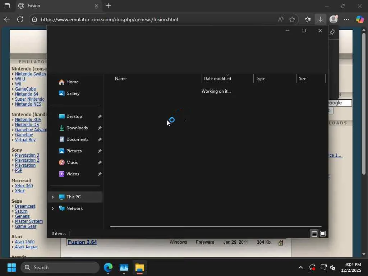Open Edge Settings and more menu
The image size is (368, 276).
tap(346, 19)
